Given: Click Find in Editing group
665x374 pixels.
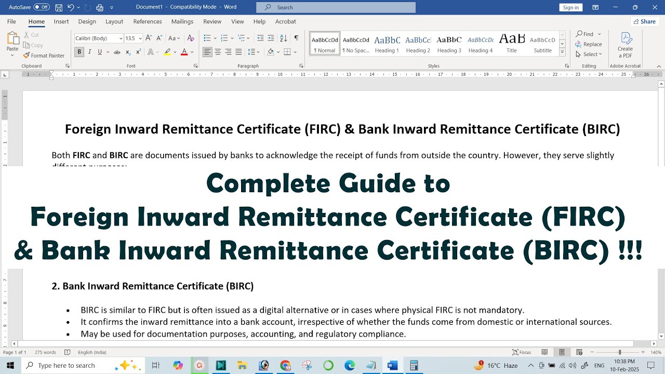Looking at the screenshot, I should coord(588,34).
